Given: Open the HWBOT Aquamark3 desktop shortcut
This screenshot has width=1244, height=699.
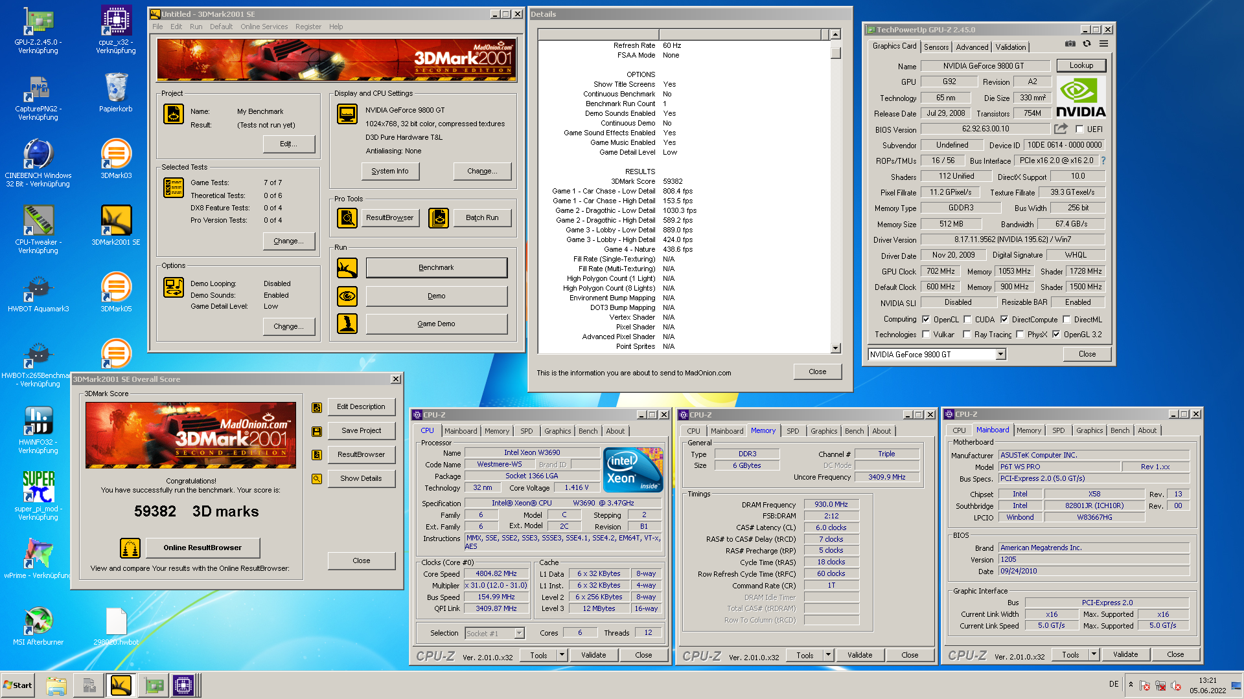Looking at the screenshot, I should click(x=38, y=293).
